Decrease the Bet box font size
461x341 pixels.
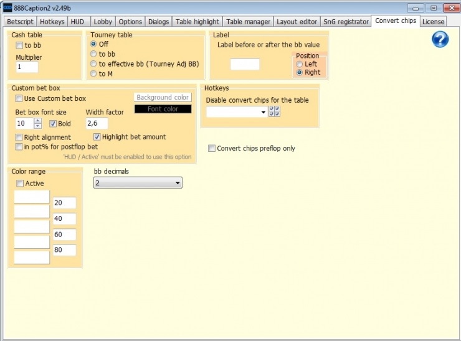pos(37,126)
